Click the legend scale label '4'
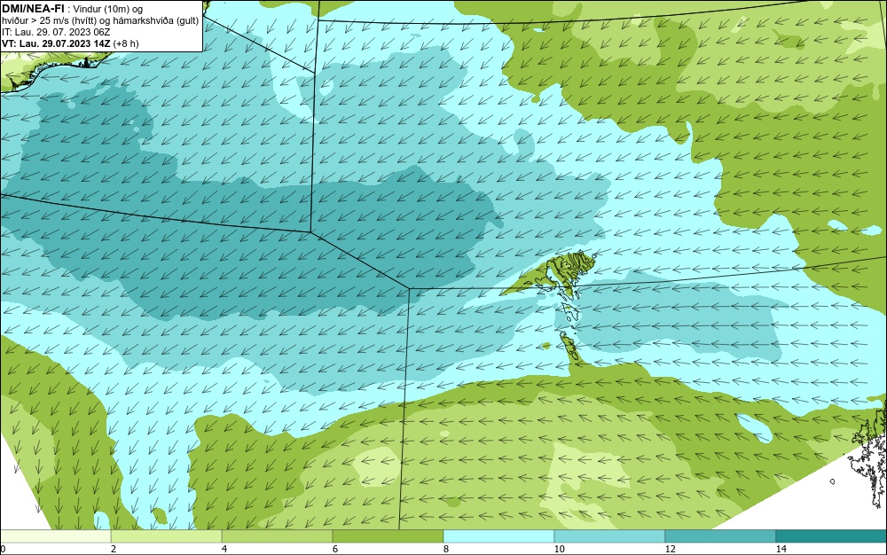The height and width of the screenshot is (555, 887). point(224,549)
